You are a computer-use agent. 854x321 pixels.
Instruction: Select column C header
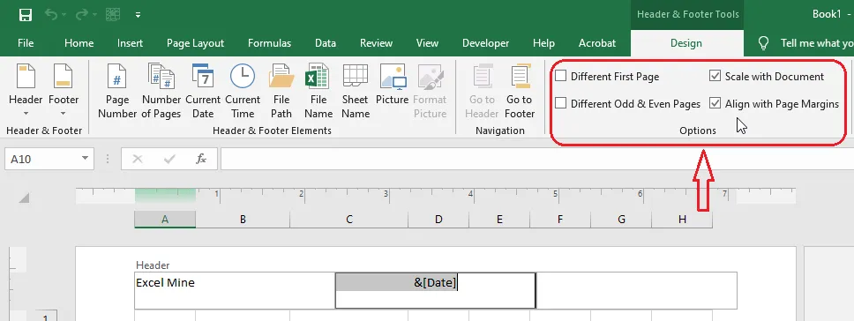pos(349,220)
